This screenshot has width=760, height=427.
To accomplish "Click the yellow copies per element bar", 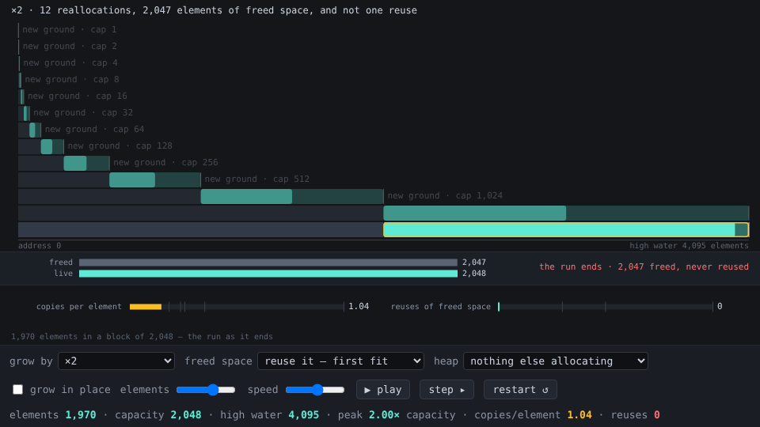I will [146, 307].
